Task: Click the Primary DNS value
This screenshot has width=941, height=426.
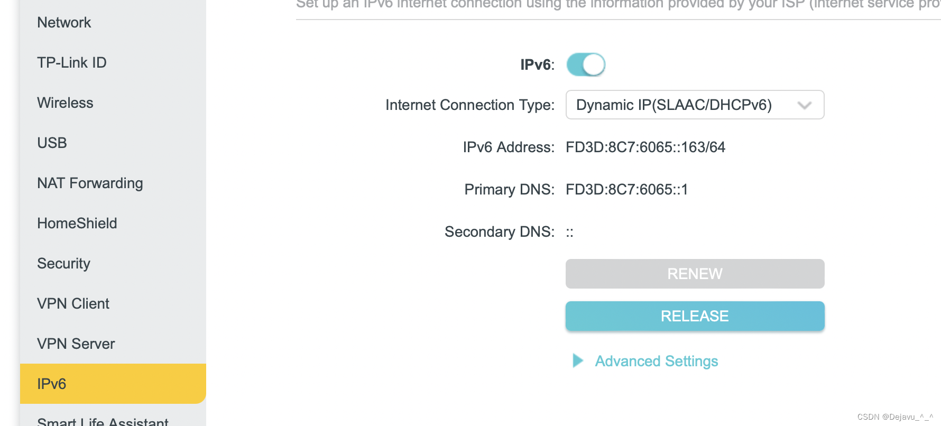Action: (x=626, y=189)
